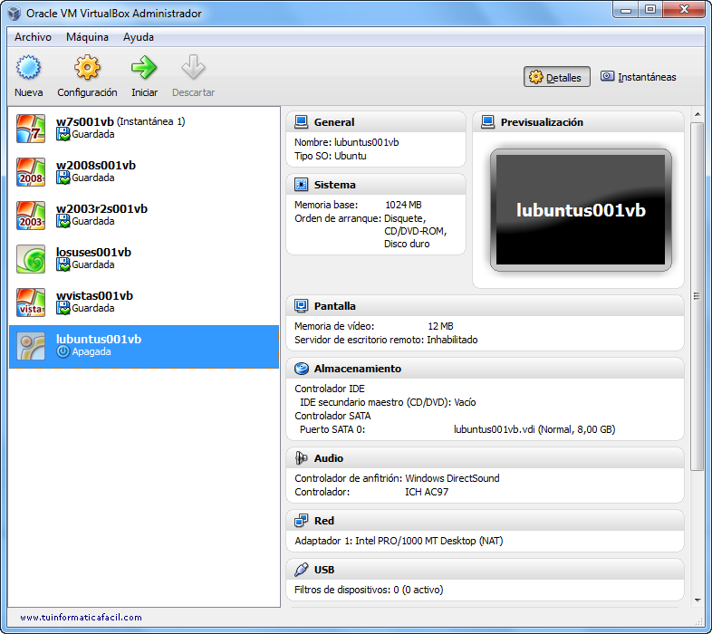Open Configuración from the gear toolbar icon
Image resolution: width=712 pixels, height=634 pixels.
(87, 68)
